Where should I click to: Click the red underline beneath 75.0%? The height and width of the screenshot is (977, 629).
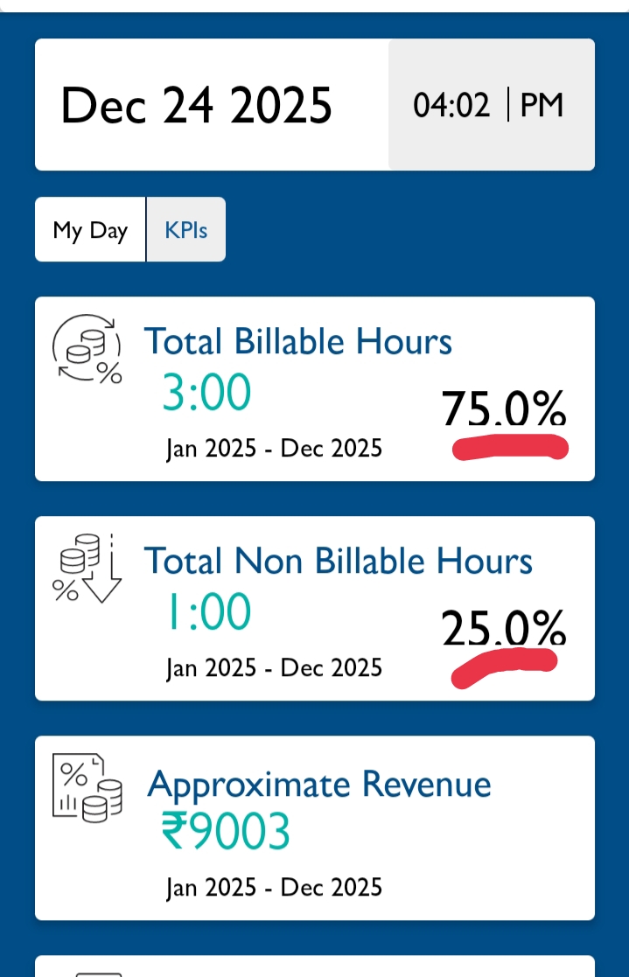(510, 448)
